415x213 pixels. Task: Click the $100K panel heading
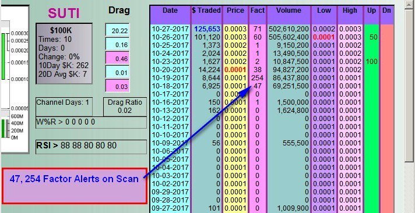(61, 30)
